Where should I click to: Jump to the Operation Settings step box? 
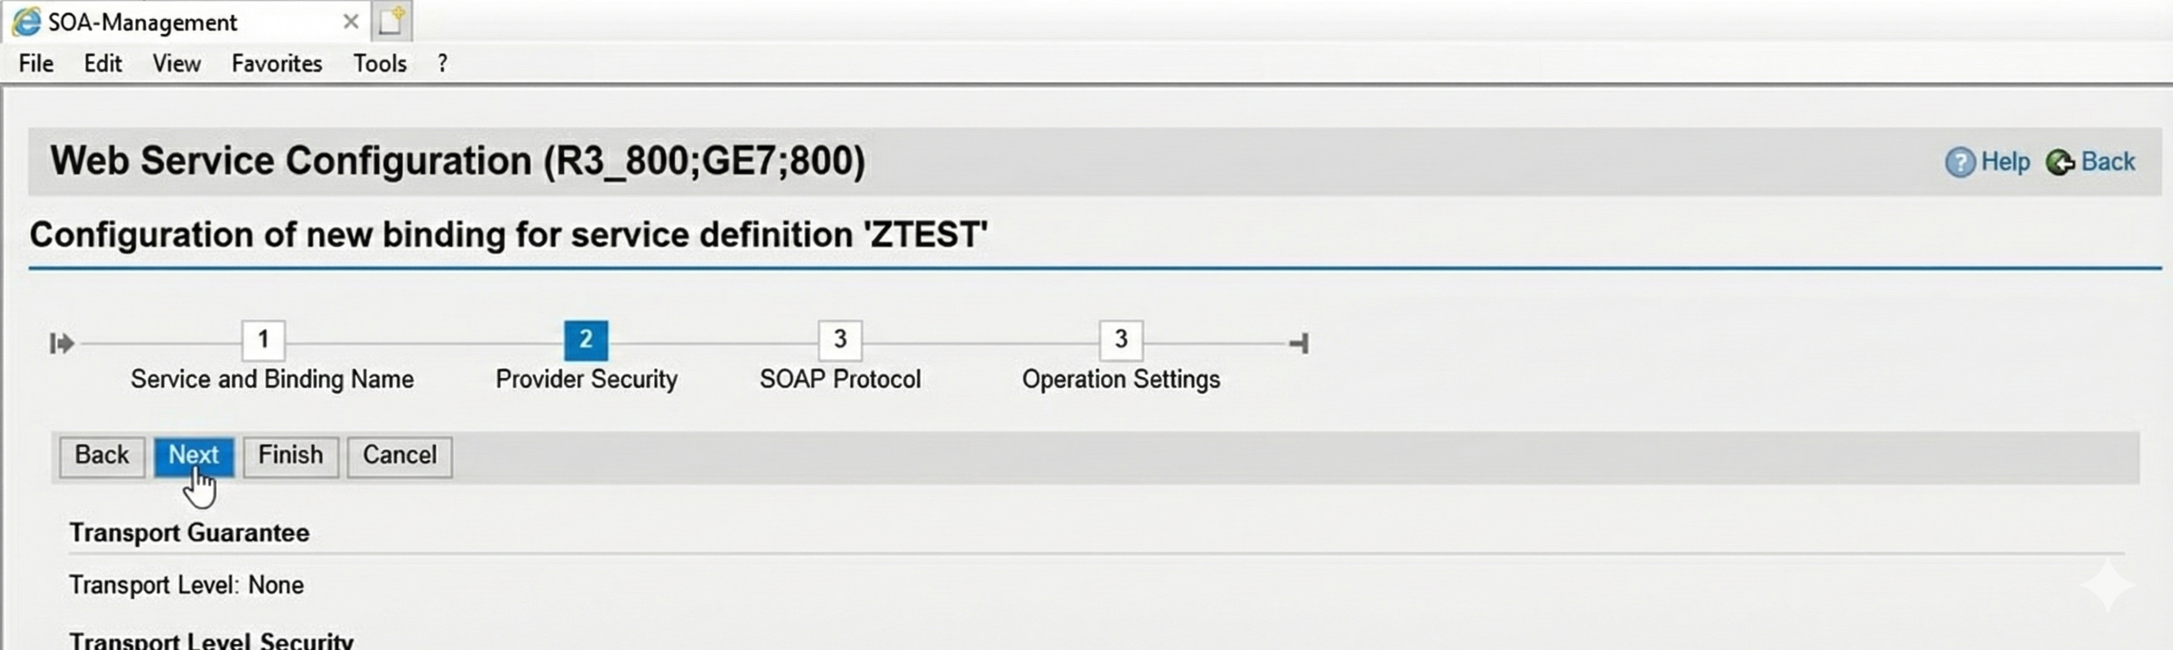pyautogui.click(x=1120, y=340)
